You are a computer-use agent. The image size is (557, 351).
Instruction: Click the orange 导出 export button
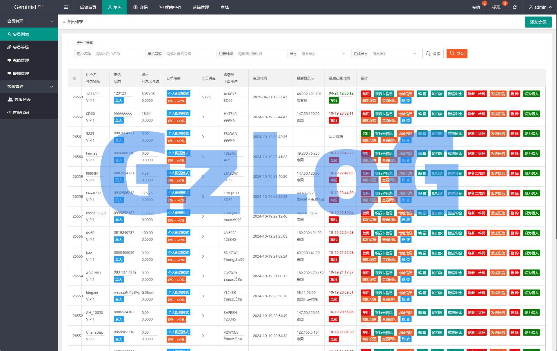[x=457, y=54]
